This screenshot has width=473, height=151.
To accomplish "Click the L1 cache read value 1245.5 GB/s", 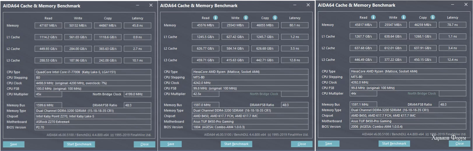I will point(205,37).
